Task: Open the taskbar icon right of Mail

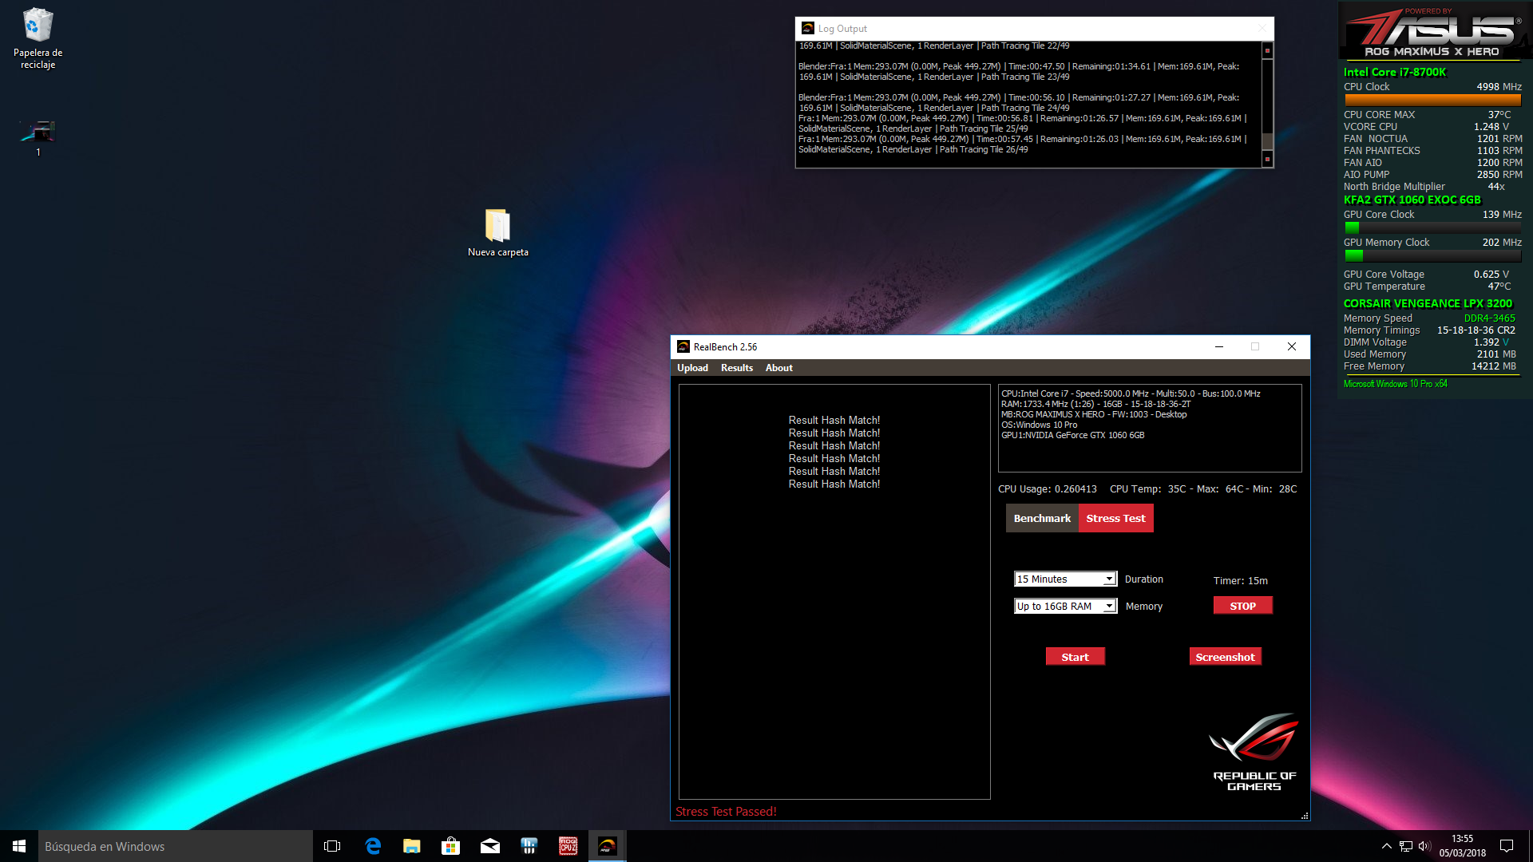Action: [529, 846]
